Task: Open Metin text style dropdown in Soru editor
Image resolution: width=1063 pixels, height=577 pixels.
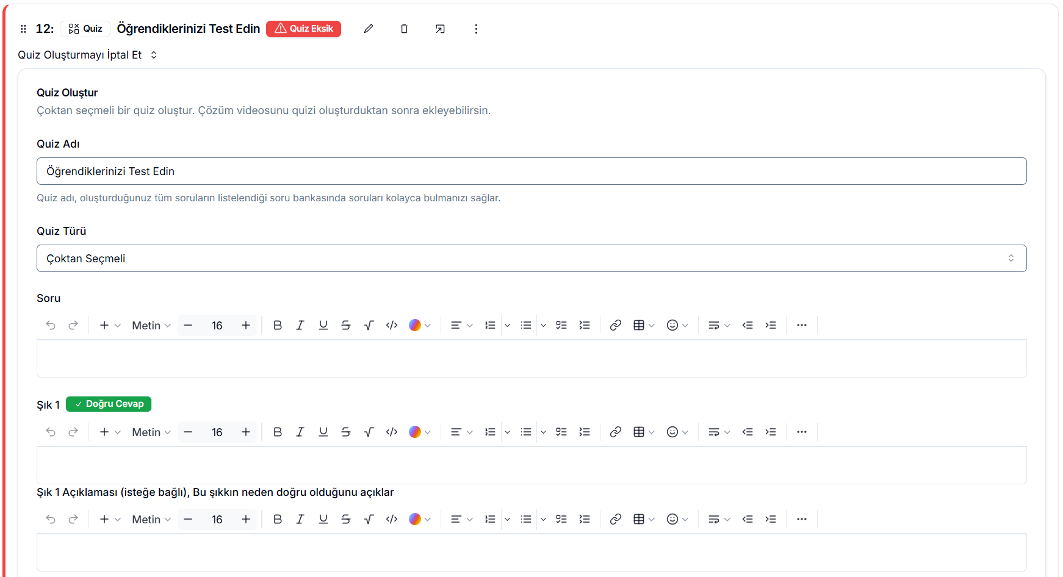Action: point(151,325)
